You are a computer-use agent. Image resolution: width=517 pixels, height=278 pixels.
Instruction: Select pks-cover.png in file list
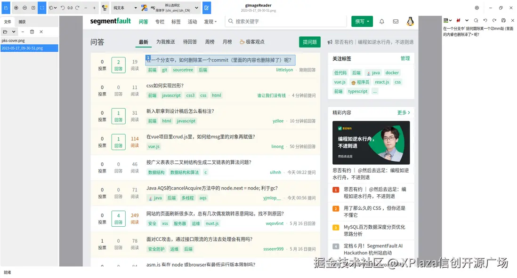point(29,40)
